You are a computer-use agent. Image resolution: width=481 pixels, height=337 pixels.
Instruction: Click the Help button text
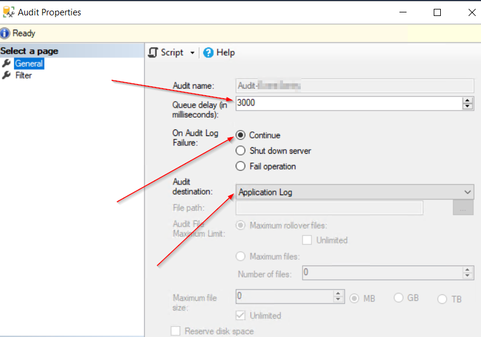pos(226,53)
